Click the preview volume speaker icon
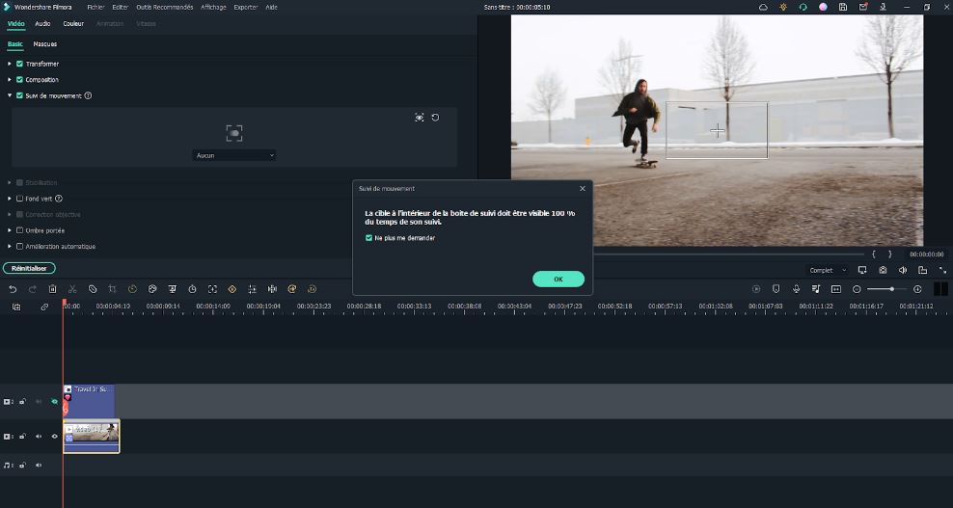Viewport: 953px width, 508px height. click(903, 271)
